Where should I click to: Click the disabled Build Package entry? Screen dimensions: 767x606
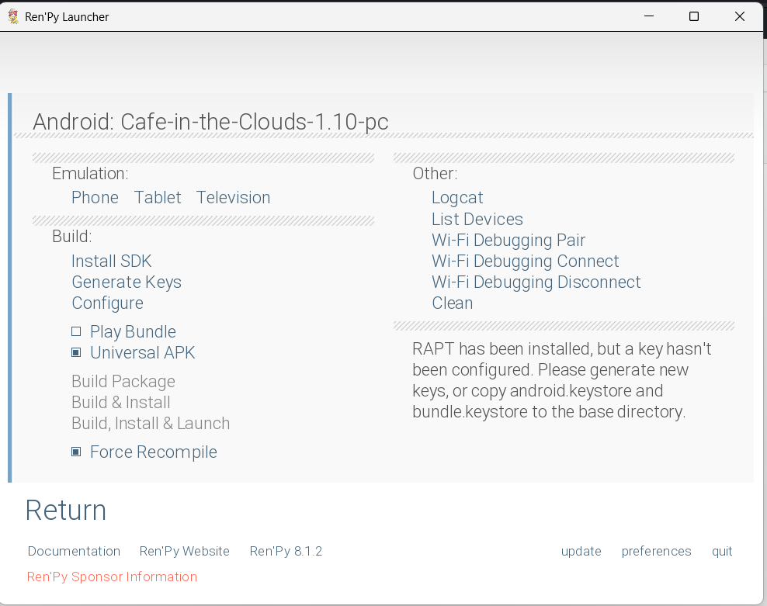point(123,382)
